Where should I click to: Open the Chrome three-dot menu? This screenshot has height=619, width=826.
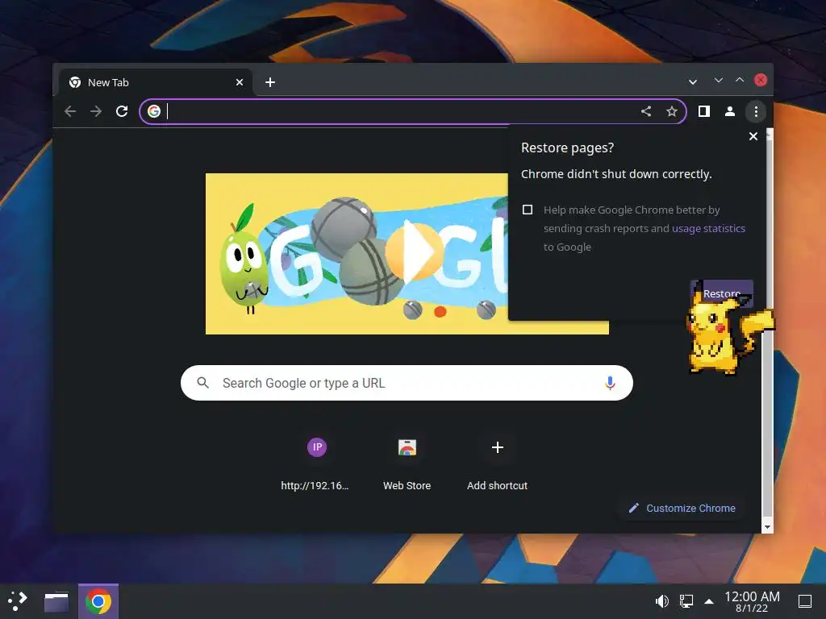756,111
